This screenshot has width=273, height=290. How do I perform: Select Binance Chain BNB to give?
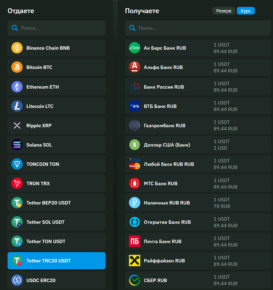coord(56,48)
